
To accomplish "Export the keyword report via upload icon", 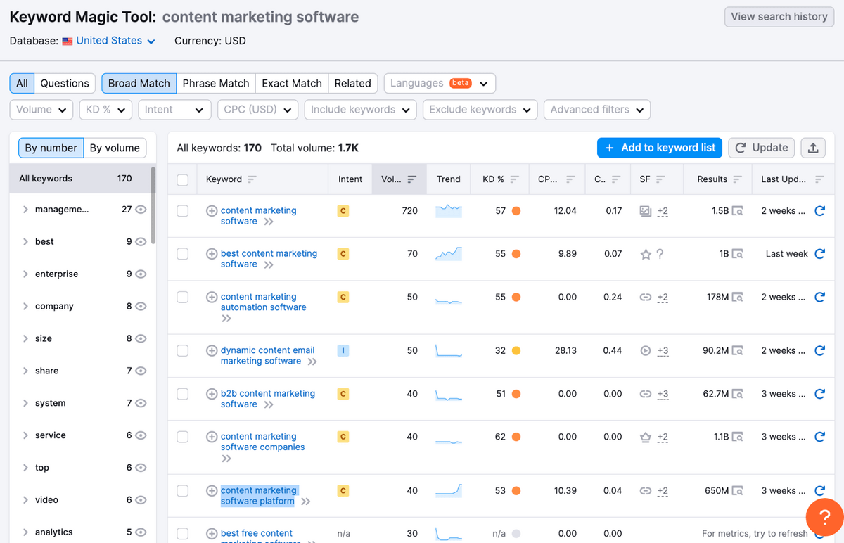I will tap(813, 148).
